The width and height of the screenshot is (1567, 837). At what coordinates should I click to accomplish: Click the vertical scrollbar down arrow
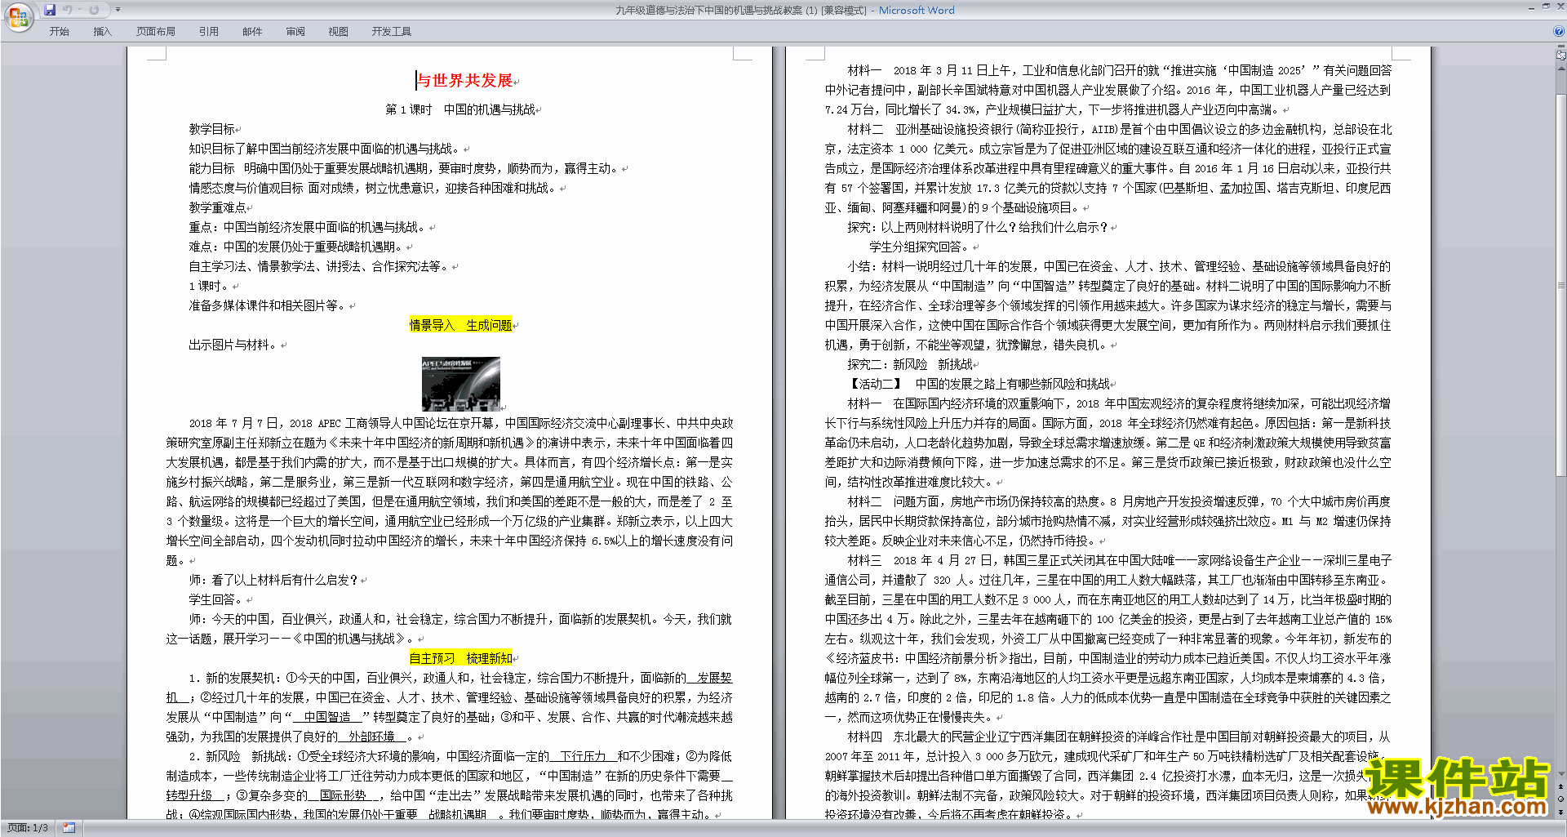click(x=1561, y=774)
